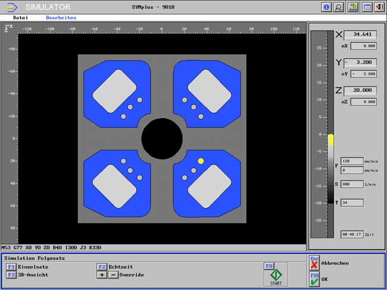This screenshot has width=387, height=290.
Task: Confirm with the green checkmark OK icon
Action: pos(314,279)
